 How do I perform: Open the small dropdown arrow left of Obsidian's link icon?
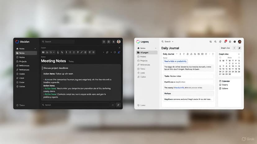[x=103, y=52]
